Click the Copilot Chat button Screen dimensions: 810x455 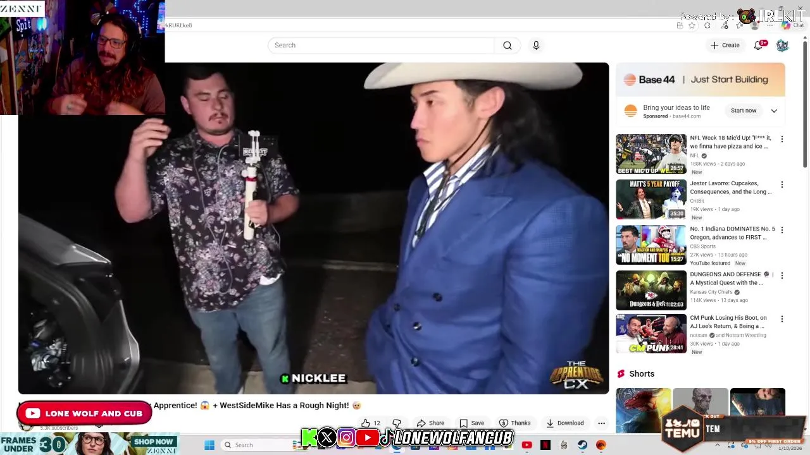pyautogui.click(x=794, y=26)
